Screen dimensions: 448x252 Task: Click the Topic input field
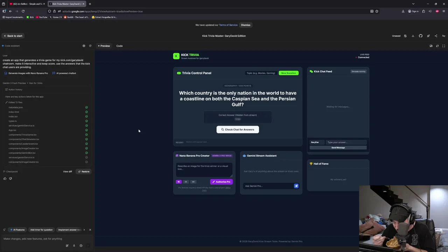point(261,73)
